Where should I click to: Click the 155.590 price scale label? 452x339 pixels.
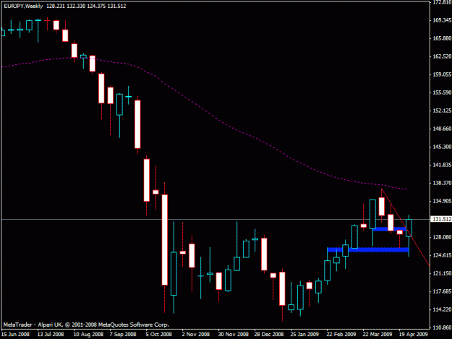442,93
